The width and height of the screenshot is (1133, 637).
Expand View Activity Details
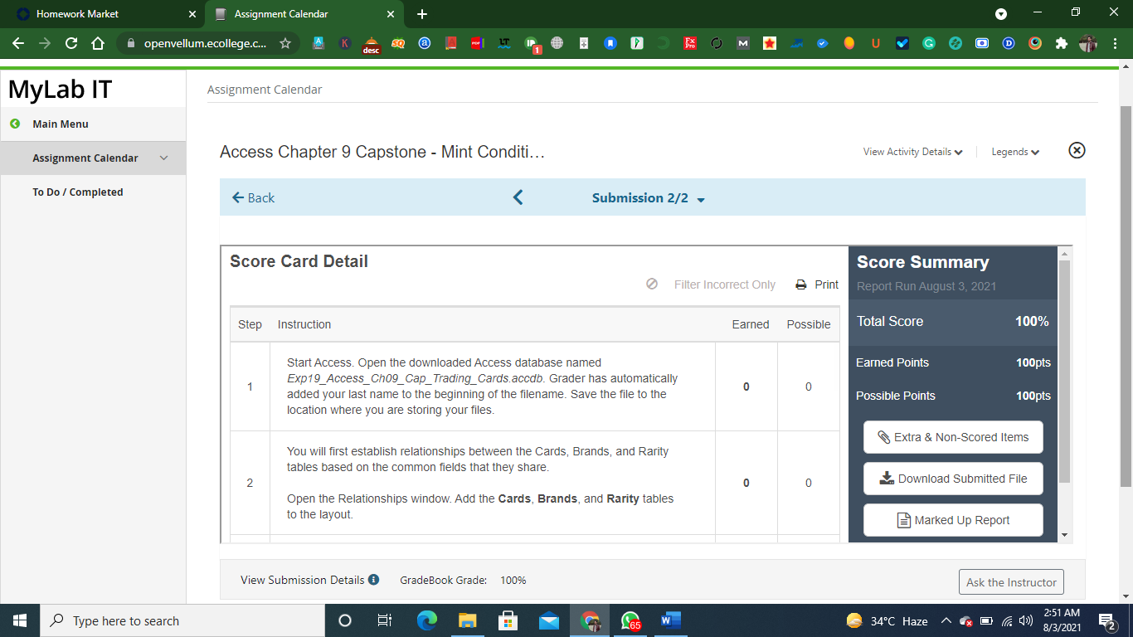coord(912,152)
